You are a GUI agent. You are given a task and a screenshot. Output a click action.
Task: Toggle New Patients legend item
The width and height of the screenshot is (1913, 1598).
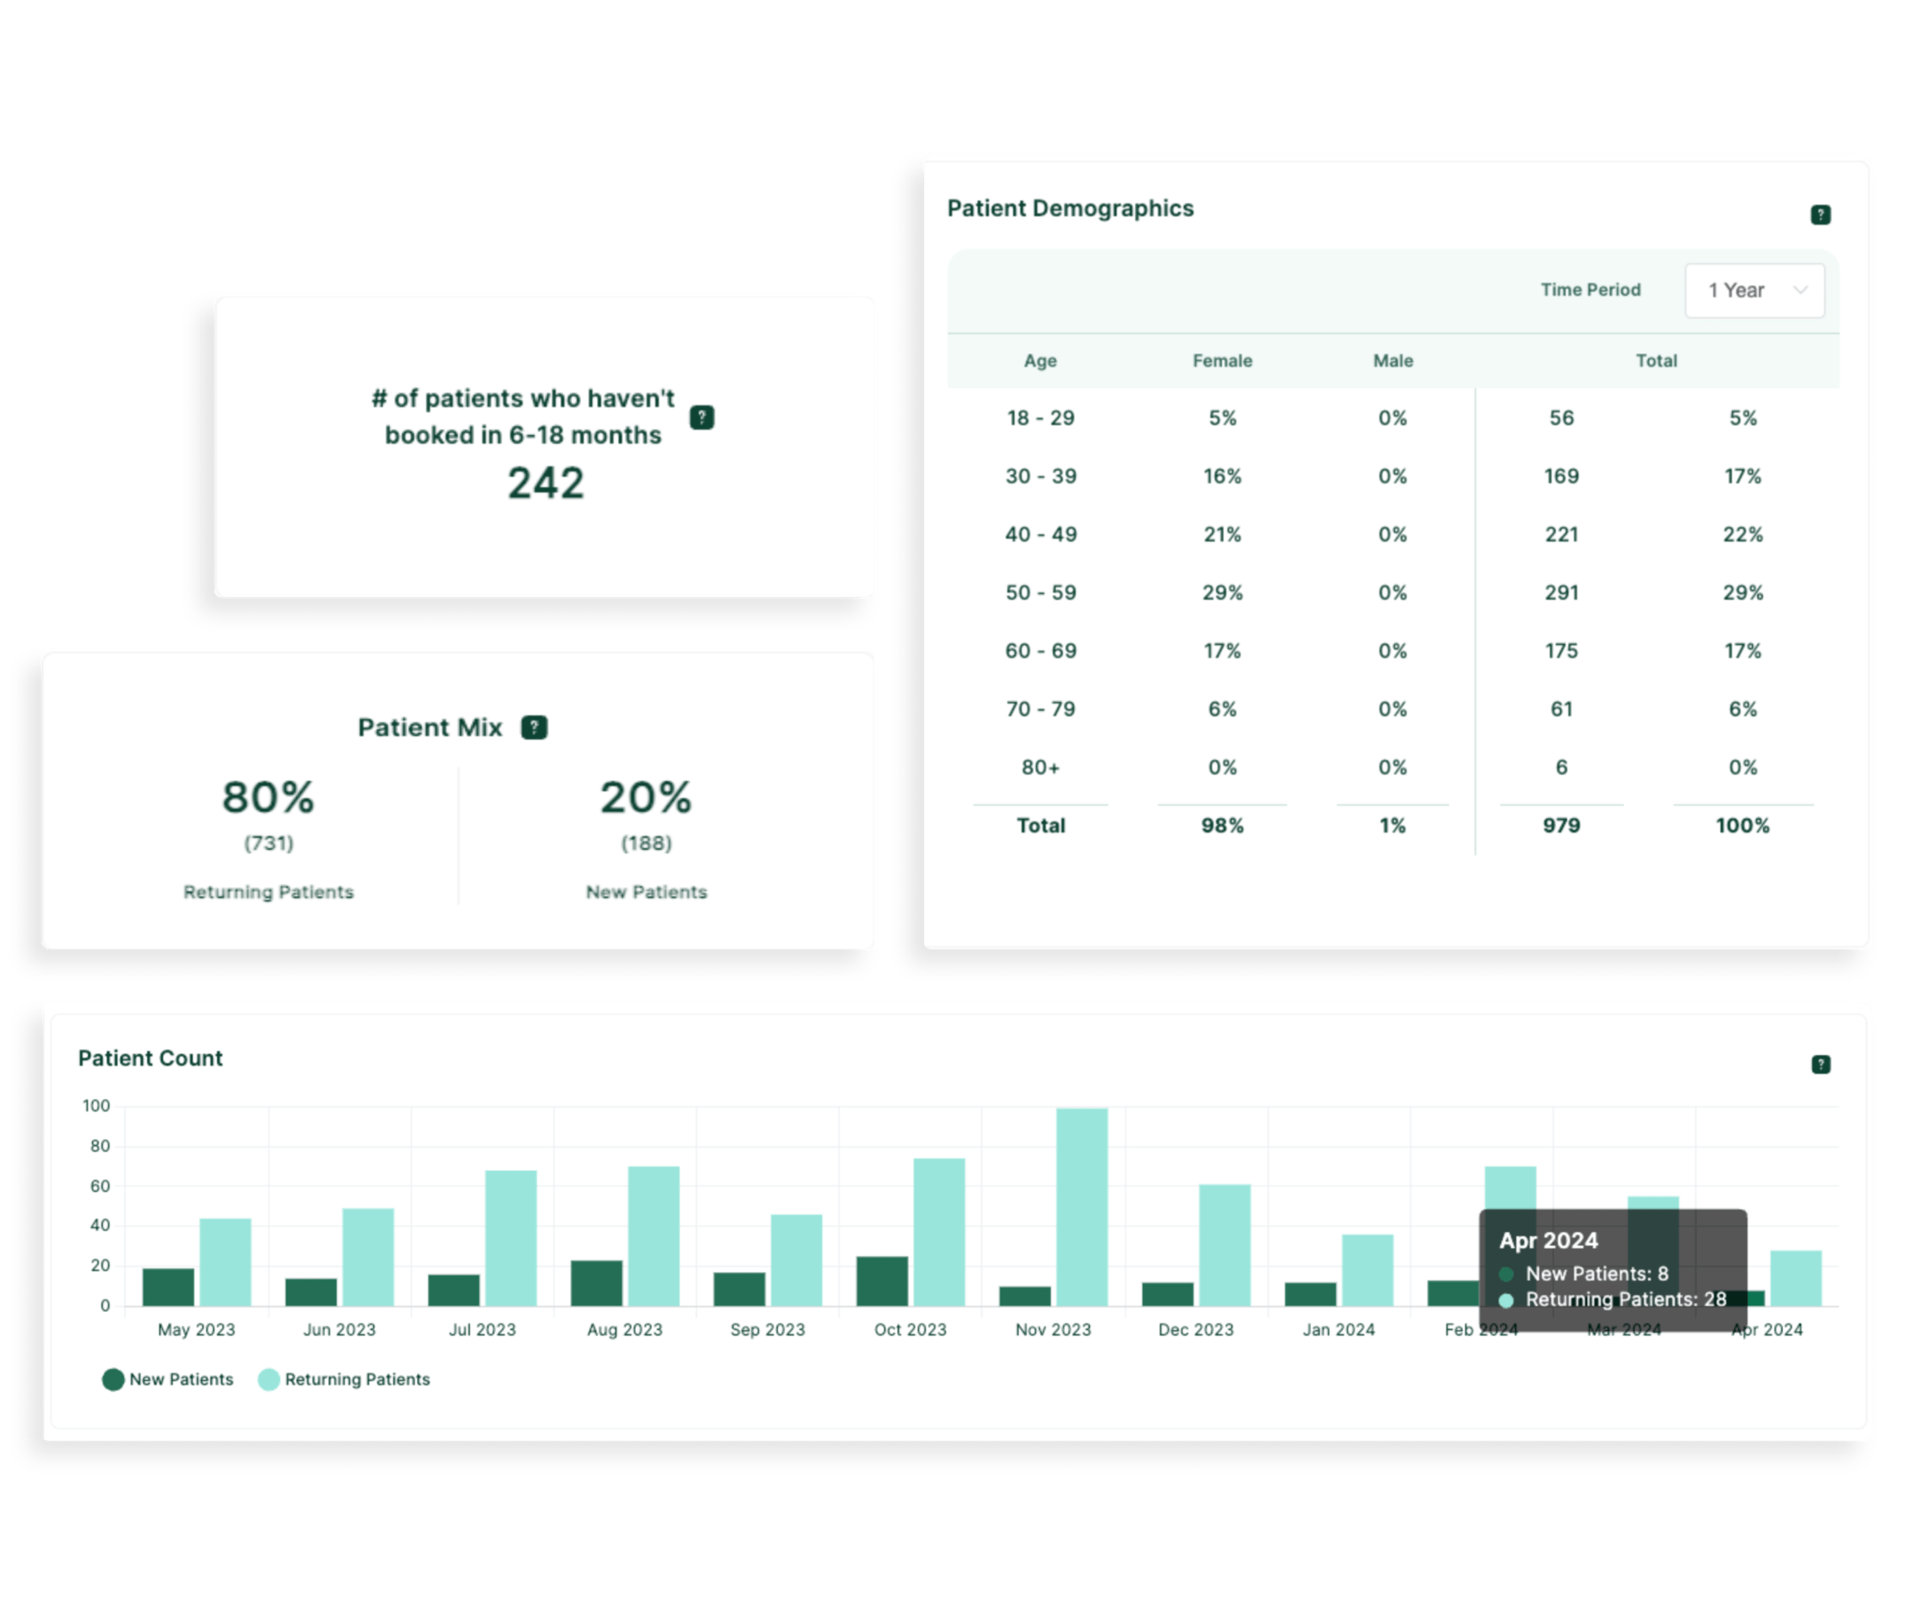tap(167, 1379)
